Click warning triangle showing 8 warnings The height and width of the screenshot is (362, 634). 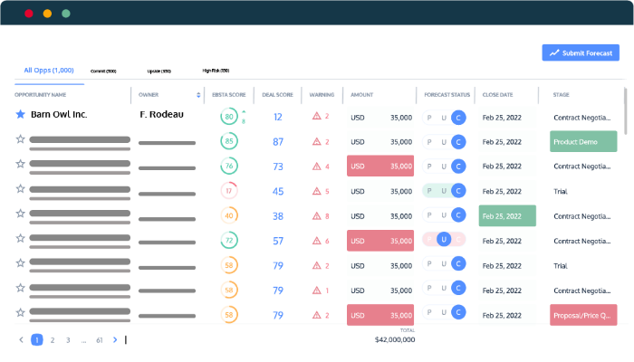pyautogui.click(x=317, y=216)
